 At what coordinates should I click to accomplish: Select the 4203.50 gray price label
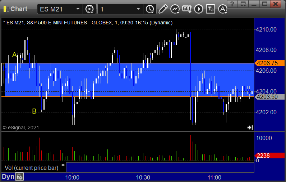pos(269,97)
